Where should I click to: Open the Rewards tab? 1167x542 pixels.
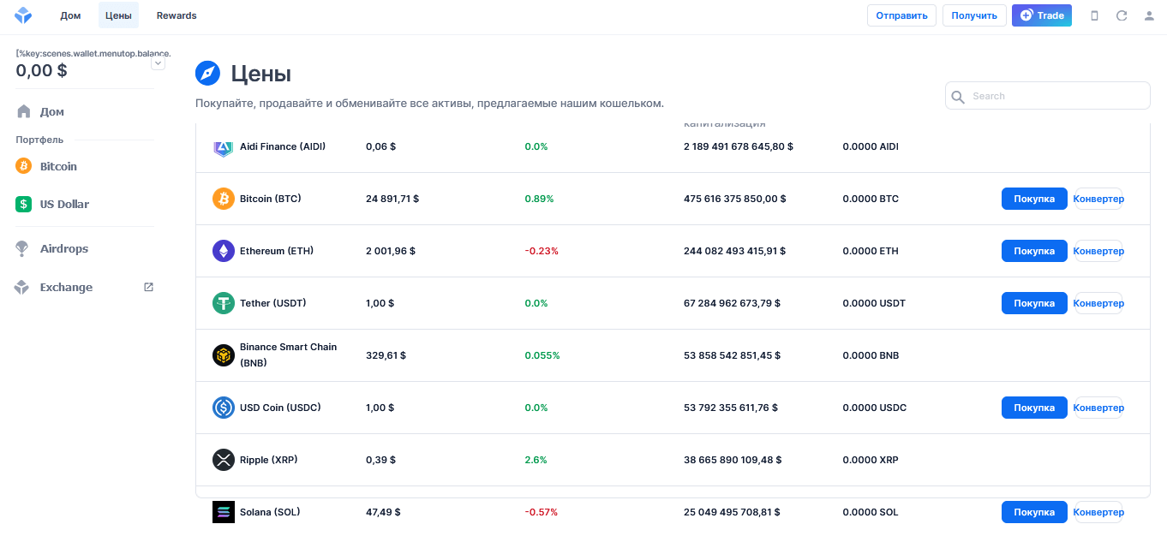pos(177,15)
